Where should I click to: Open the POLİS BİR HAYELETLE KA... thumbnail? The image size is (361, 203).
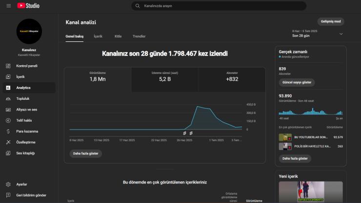click(285, 146)
